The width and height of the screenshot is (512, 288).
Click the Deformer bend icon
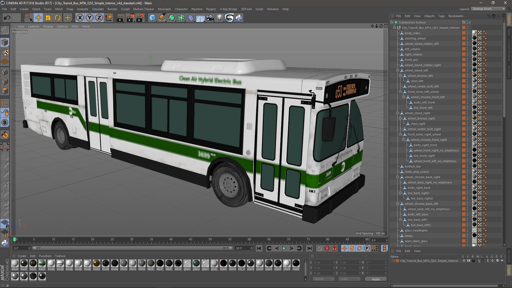[x=191, y=18]
